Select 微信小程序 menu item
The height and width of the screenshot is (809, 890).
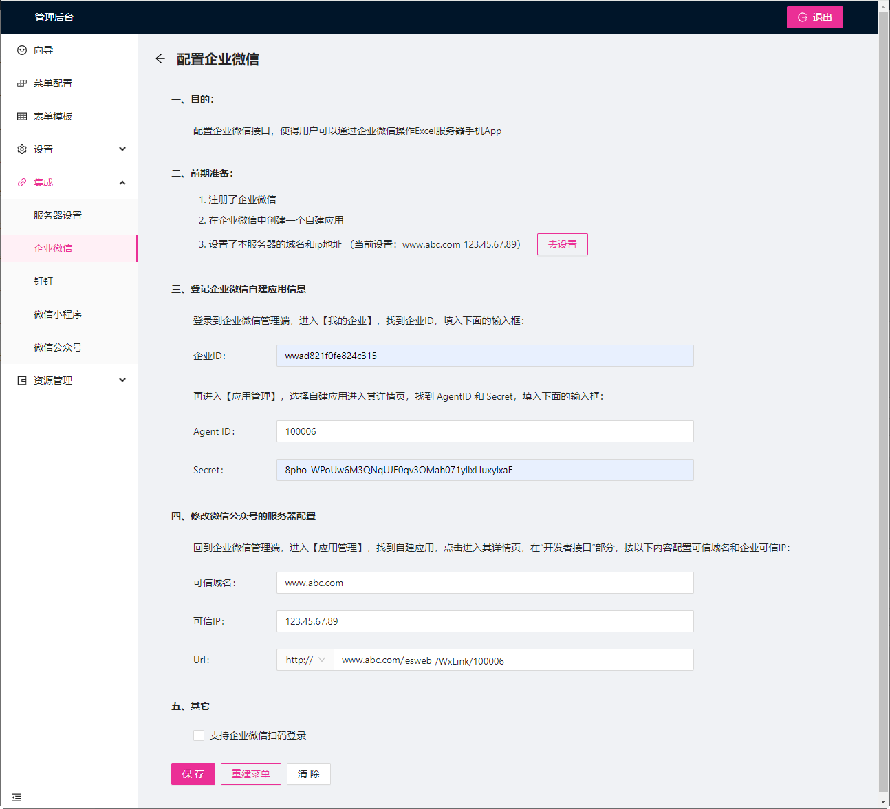click(x=58, y=314)
